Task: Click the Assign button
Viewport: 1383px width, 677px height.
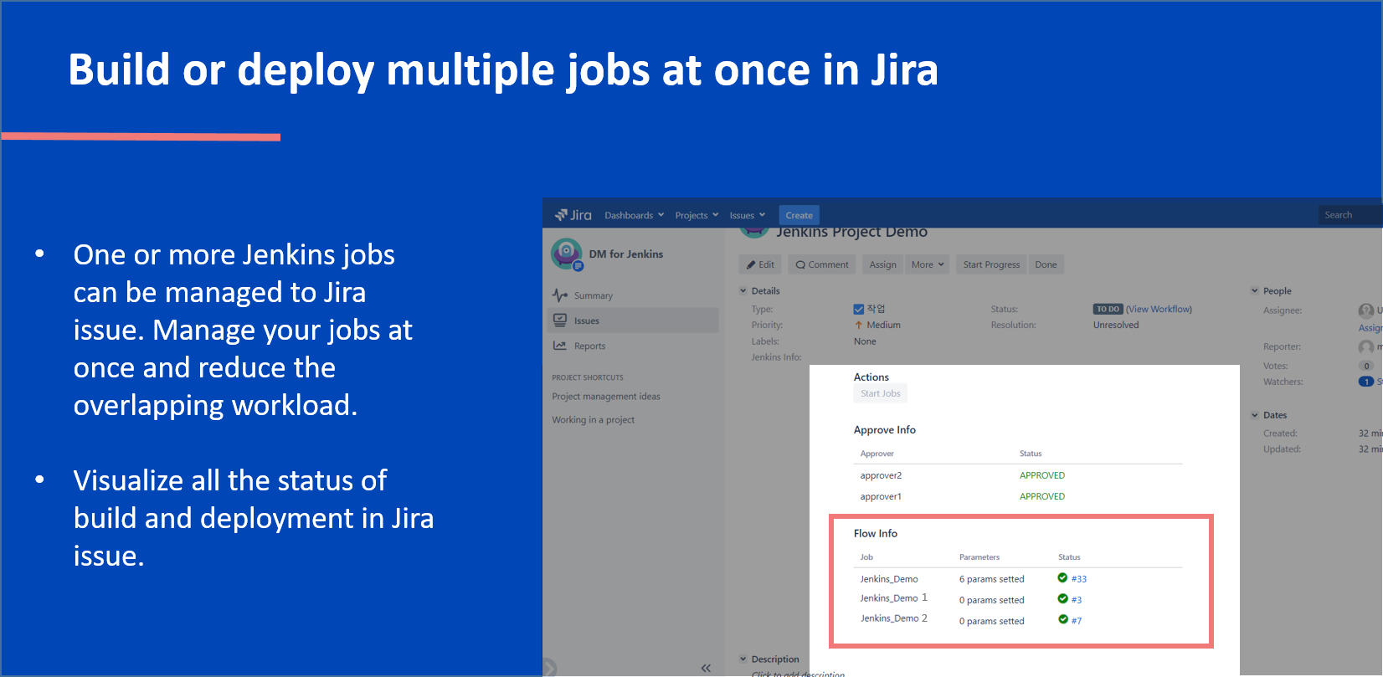Action: click(x=882, y=264)
